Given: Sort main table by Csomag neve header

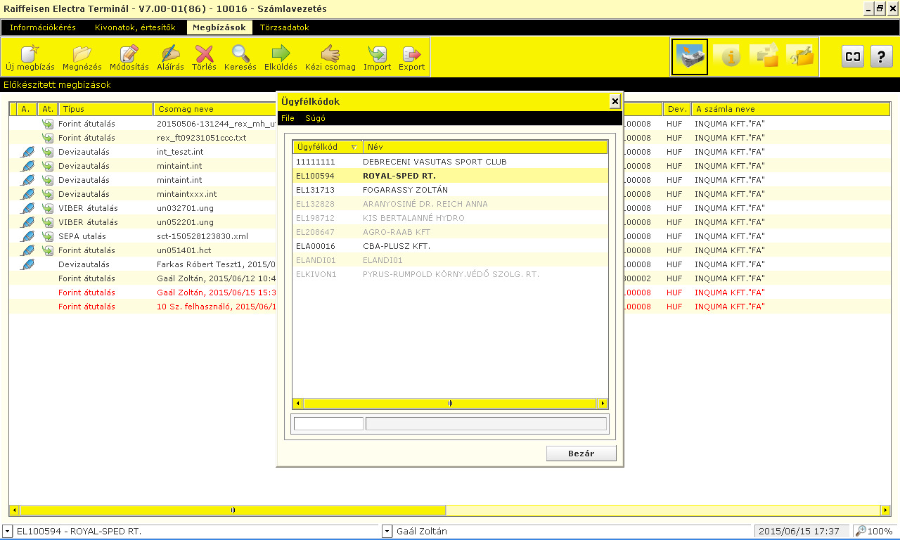Looking at the screenshot, I should pyautogui.click(x=214, y=109).
